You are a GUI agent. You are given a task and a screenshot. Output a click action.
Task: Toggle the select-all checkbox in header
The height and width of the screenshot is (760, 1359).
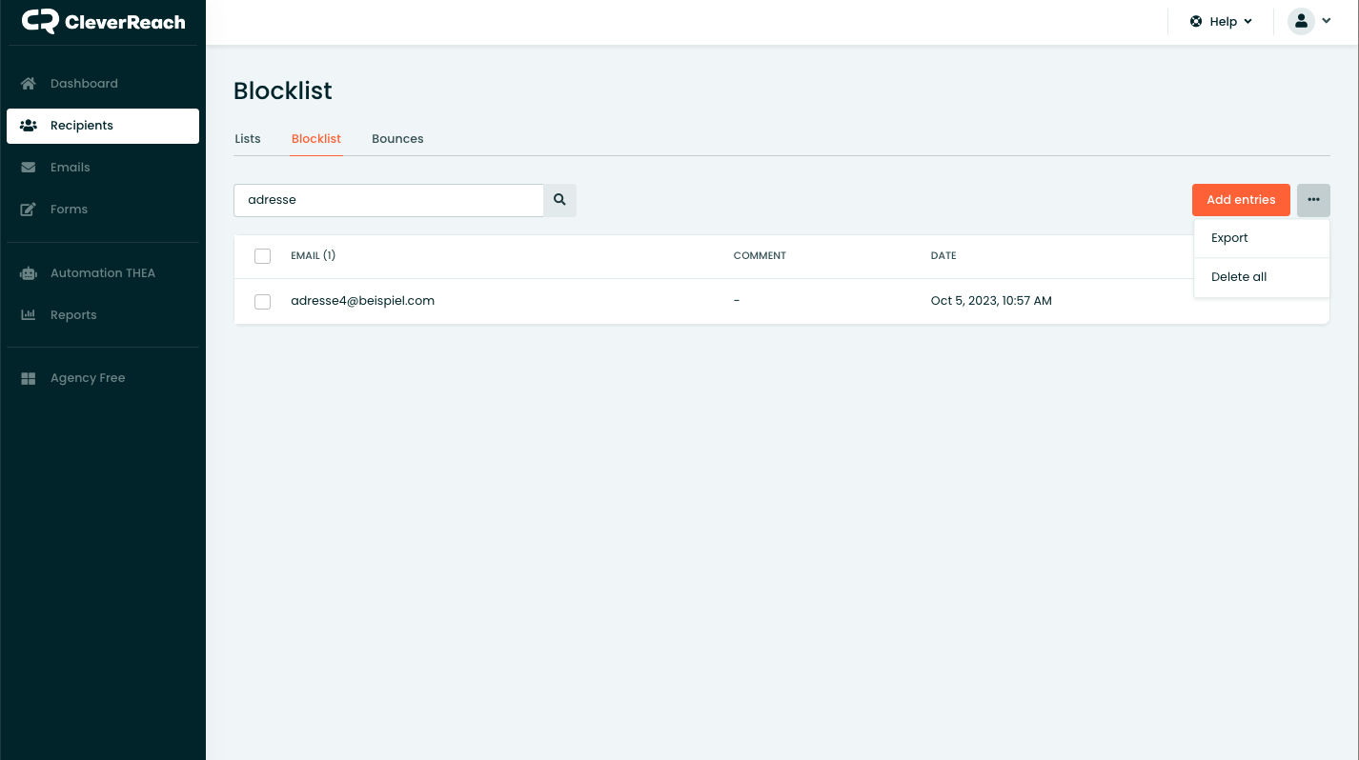point(262,256)
